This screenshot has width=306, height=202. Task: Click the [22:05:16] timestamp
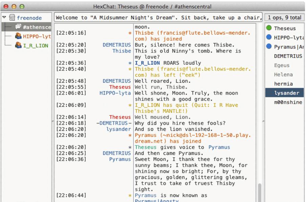click(x=71, y=33)
